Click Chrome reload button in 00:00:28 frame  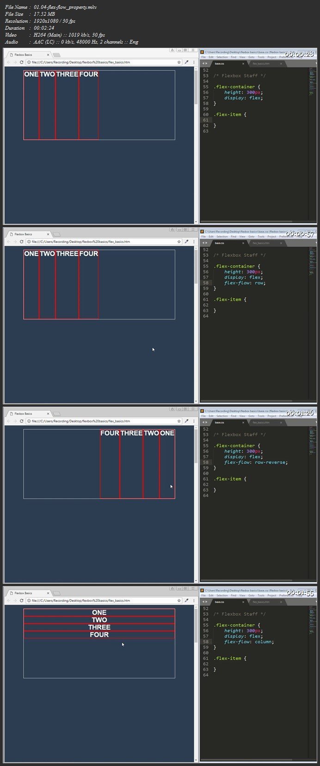21,62
